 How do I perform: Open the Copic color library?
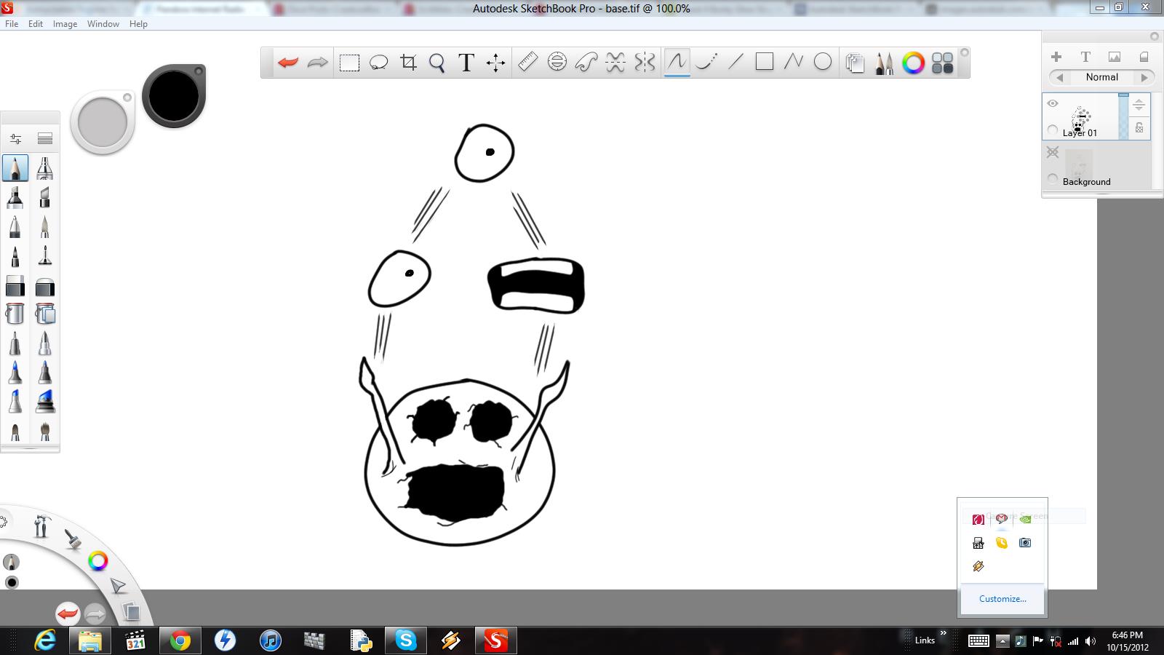click(943, 63)
